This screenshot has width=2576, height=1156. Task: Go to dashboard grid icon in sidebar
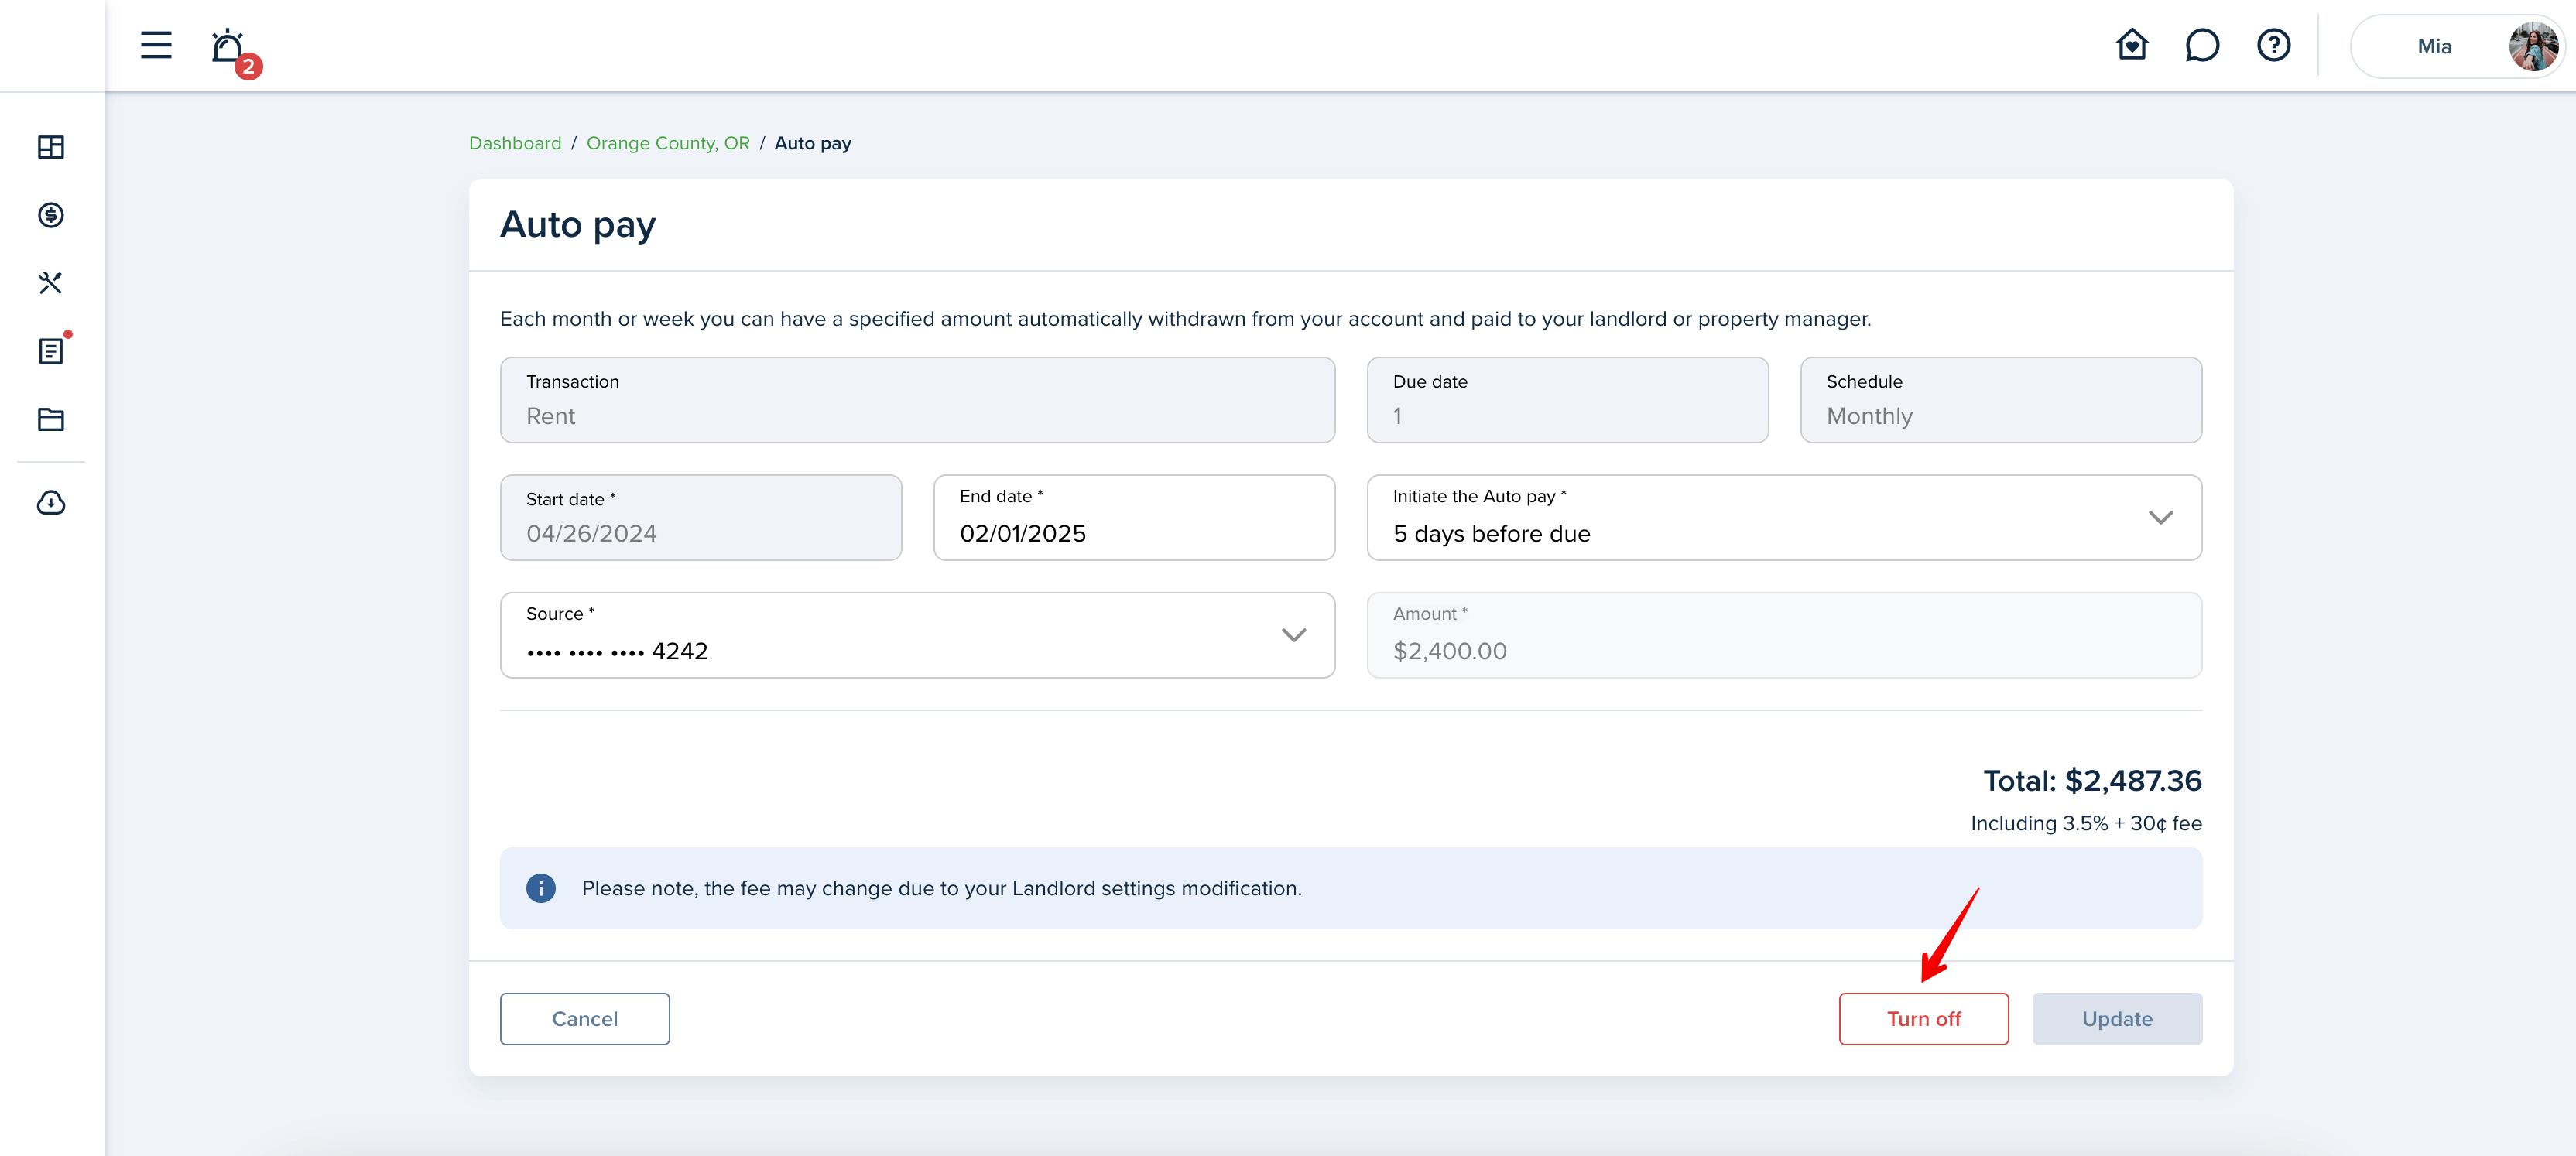pos(51,147)
